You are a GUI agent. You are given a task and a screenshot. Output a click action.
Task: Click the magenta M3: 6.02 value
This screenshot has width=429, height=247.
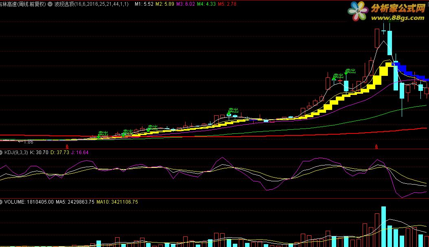click(186, 4)
